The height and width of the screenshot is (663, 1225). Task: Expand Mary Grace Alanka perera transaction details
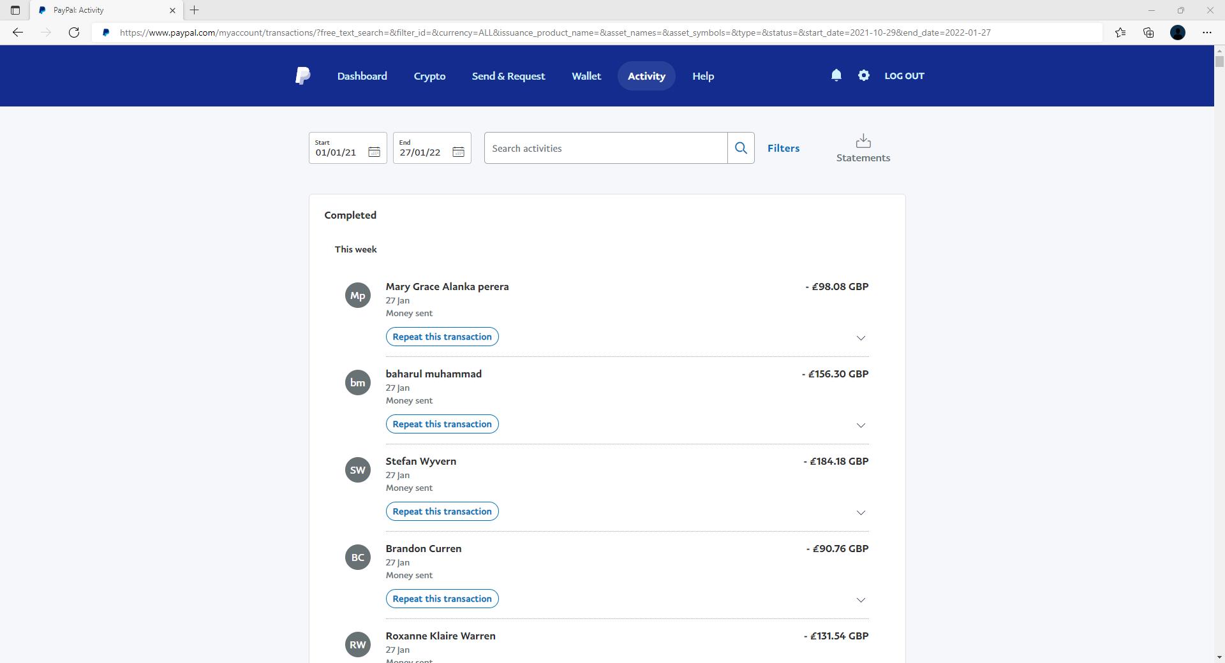(860, 338)
